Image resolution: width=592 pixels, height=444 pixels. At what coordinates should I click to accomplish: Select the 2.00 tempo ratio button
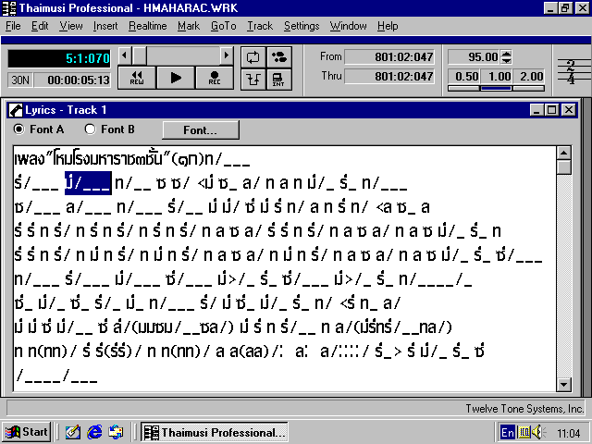point(528,77)
